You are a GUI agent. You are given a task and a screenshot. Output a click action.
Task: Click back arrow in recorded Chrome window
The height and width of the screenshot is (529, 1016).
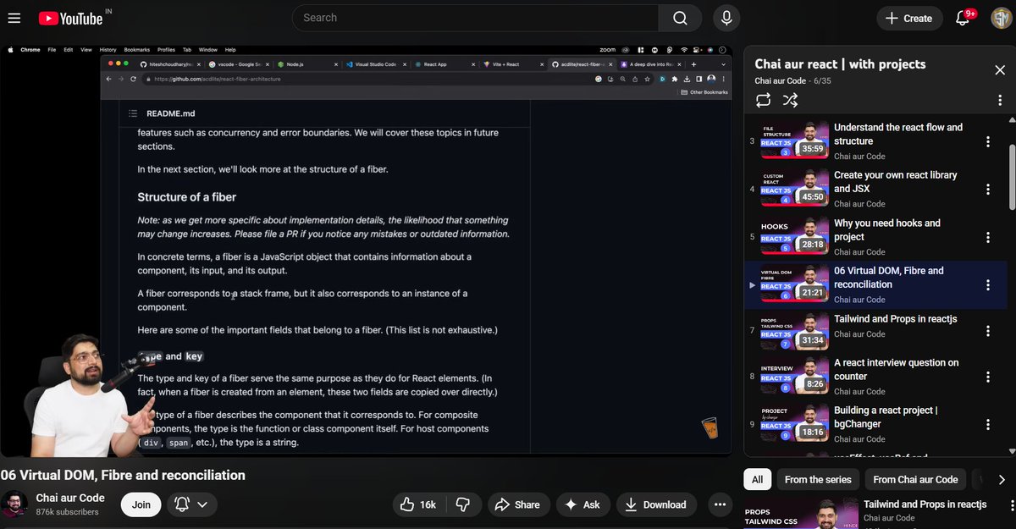click(108, 79)
